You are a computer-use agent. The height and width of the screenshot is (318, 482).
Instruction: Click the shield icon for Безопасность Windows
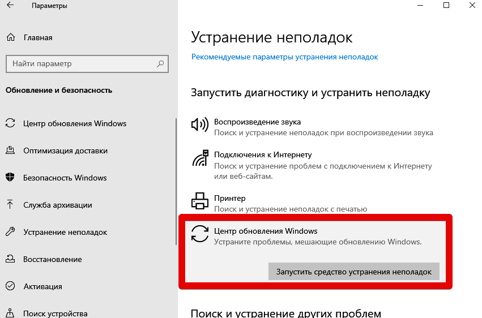[10, 178]
